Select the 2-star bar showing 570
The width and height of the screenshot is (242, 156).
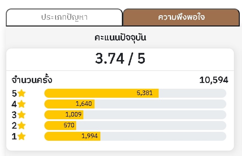(x=60, y=125)
